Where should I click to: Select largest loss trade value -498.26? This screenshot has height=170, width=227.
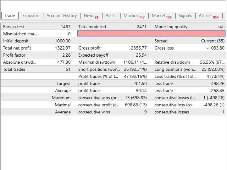pos(217,84)
